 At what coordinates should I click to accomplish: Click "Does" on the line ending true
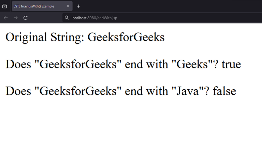(x=18, y=64)
